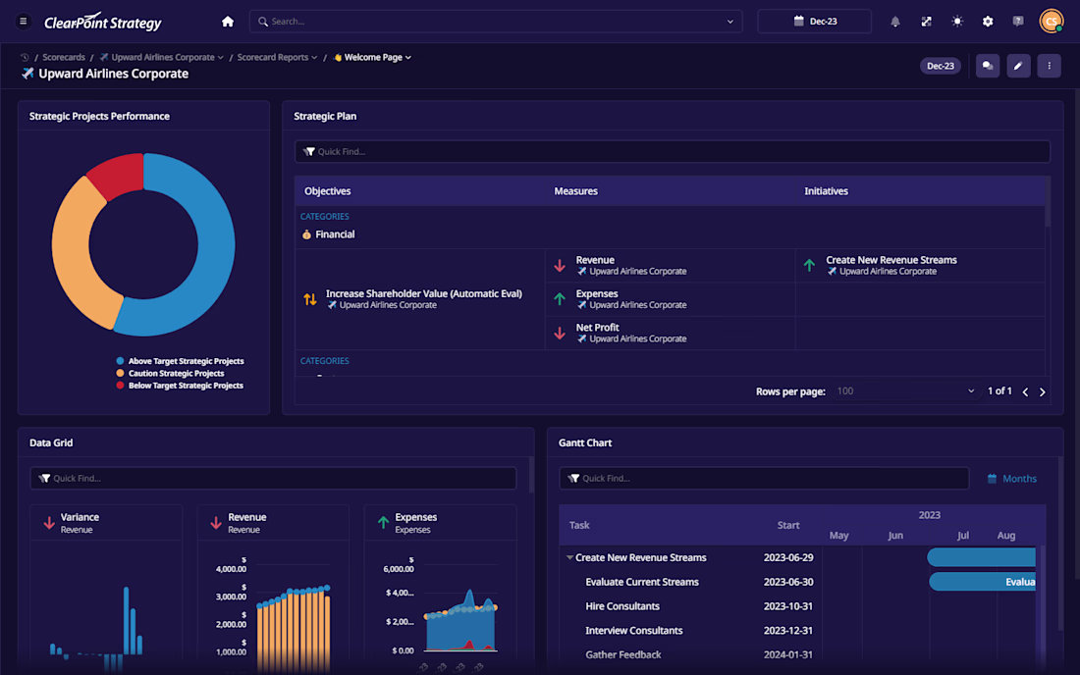Open the search bar dropdown arrow
The width and height of the screenshot is (1080, 675).
[730, 22]
